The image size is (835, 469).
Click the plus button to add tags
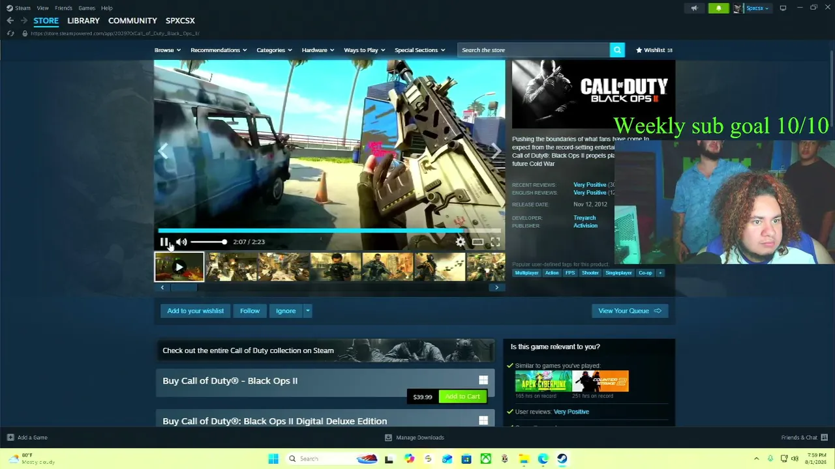(660, 273)
